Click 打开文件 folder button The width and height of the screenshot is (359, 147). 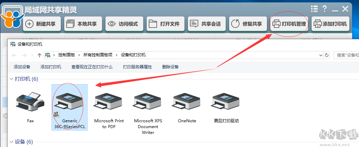[x=166, y=24]
